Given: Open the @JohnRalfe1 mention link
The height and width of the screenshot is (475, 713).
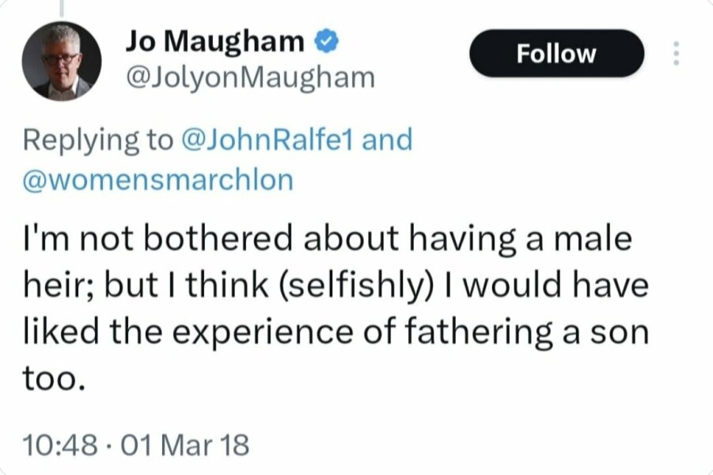Looking at the screenshot, I should [271, 140].
